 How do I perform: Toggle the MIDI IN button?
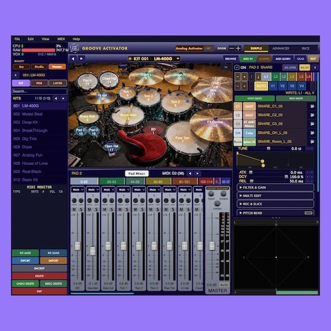tap(248, 59)
